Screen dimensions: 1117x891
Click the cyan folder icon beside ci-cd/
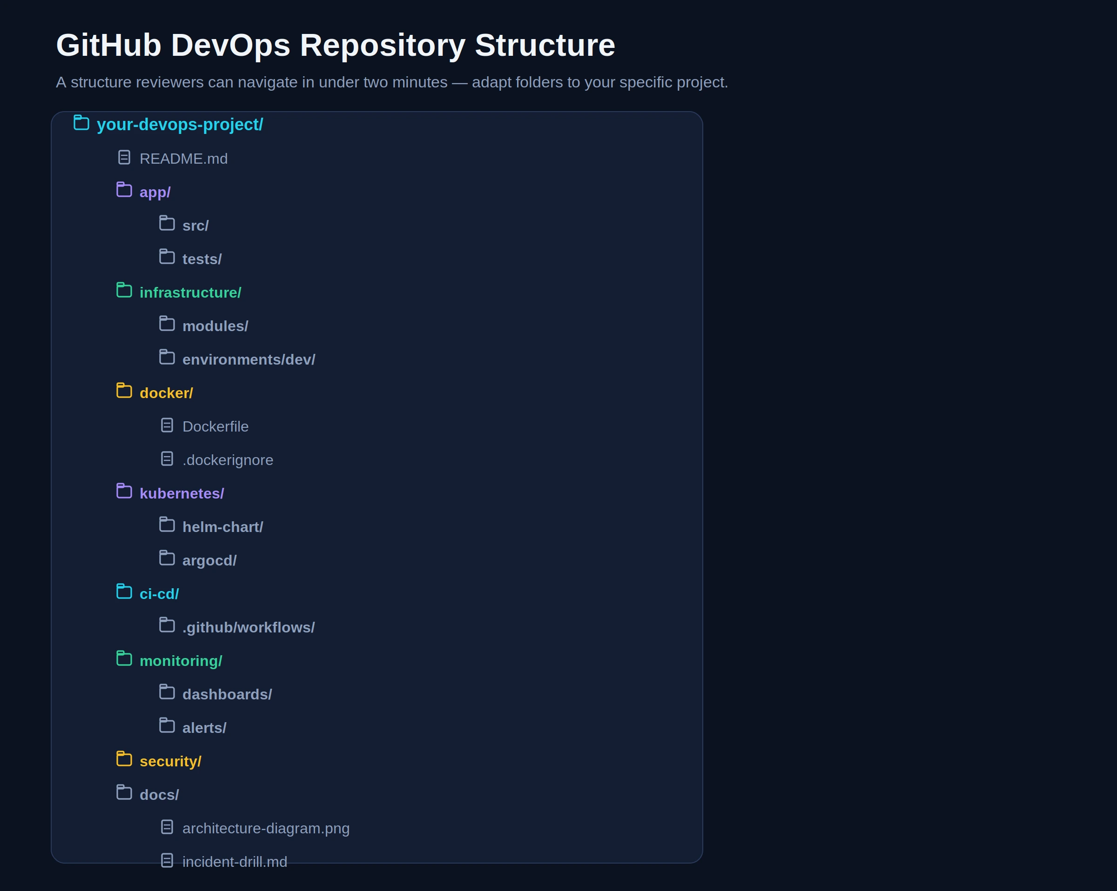tap(124, 592)
